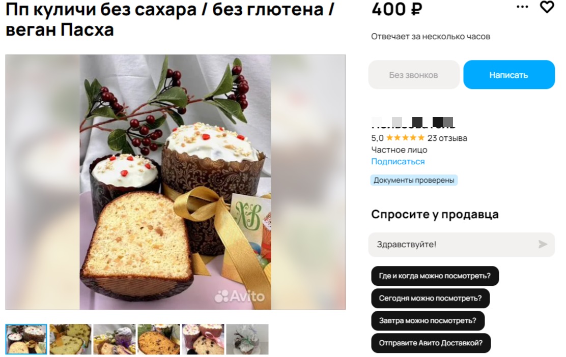The height and width of the screenshot is (357, 566).
Task: Choose 'Сегодня можно посмотреть?' quick question
Action: tap(430, 299)
